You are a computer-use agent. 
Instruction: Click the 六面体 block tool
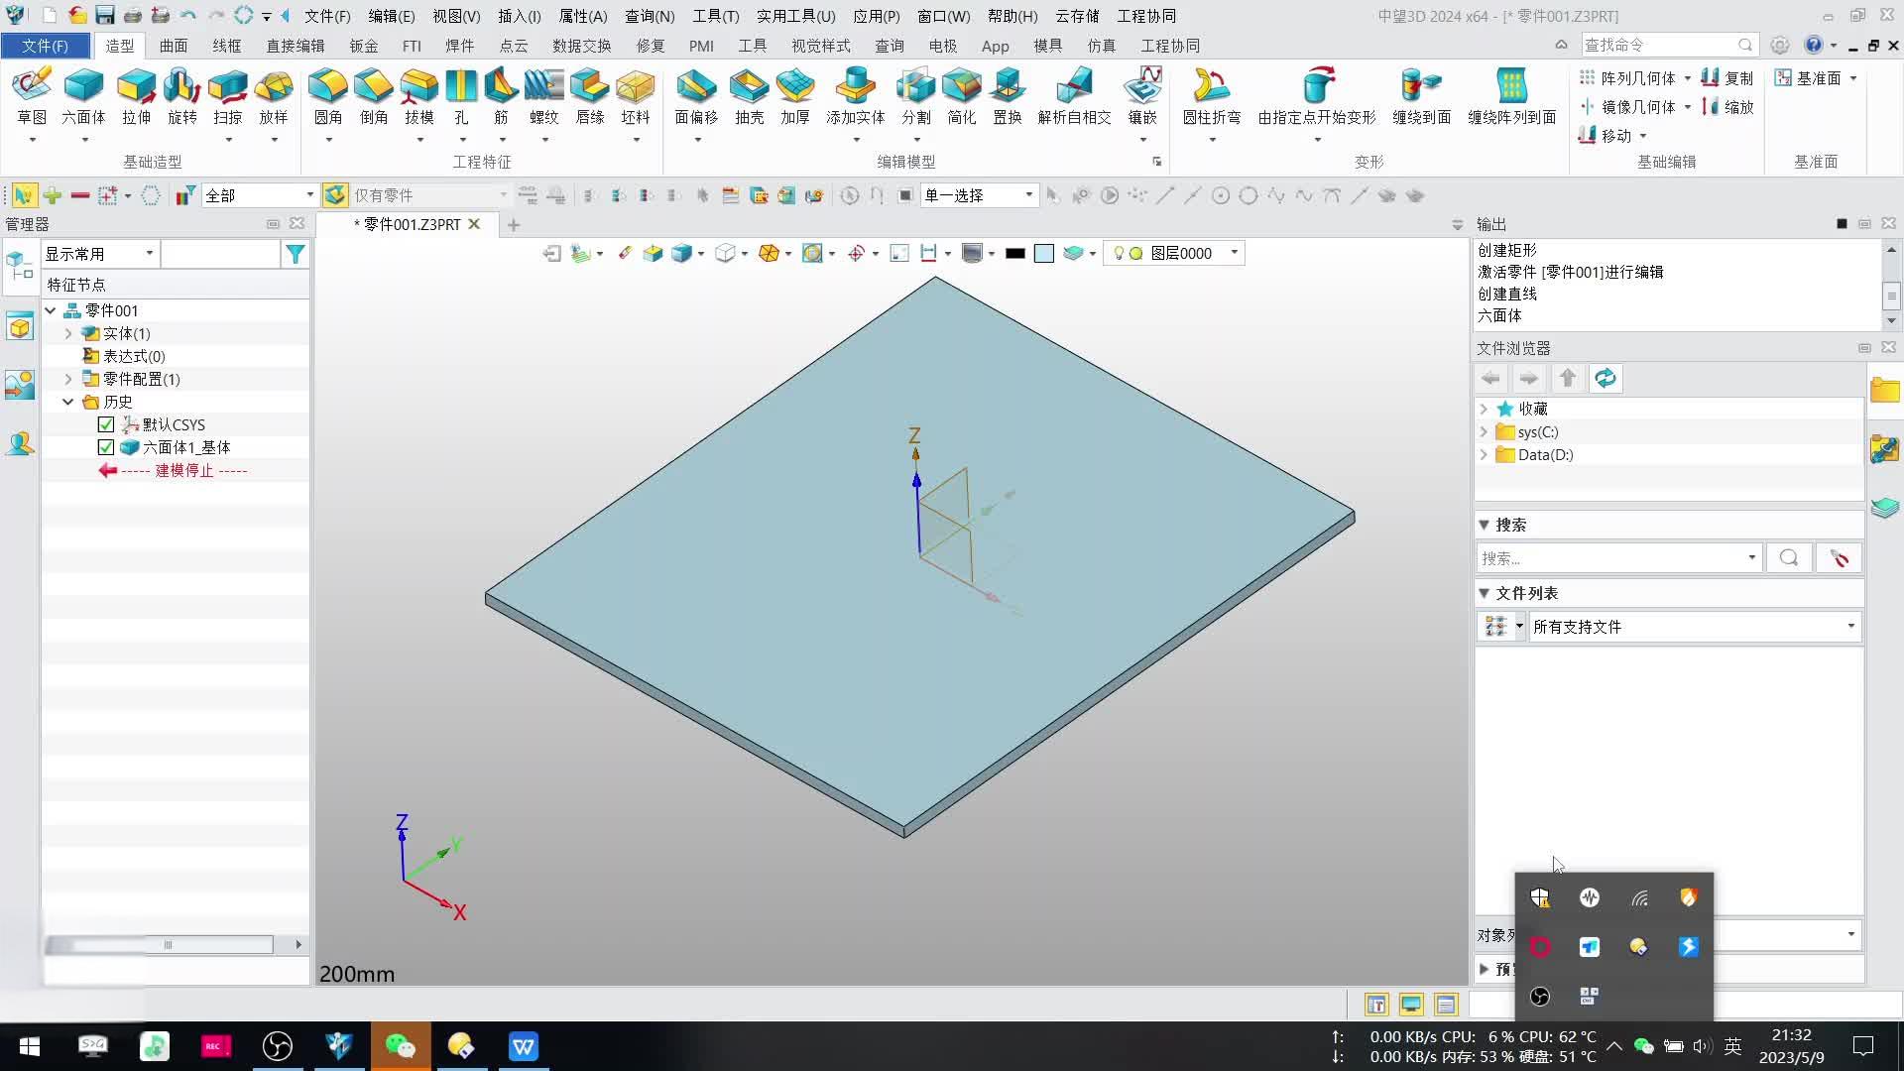click(83, 97)
